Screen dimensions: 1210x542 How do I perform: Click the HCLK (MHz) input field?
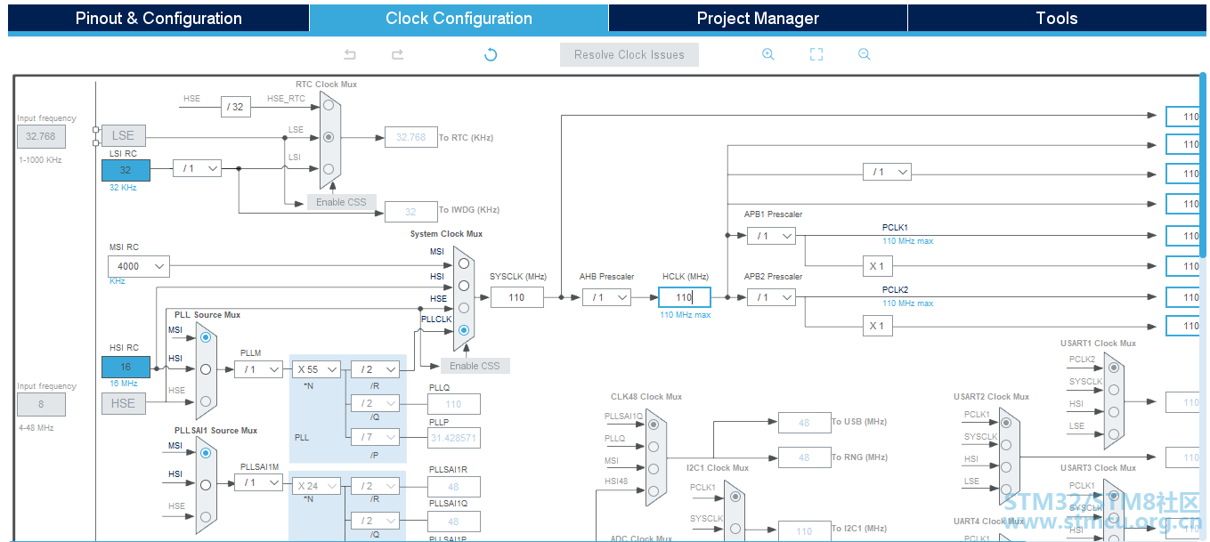point(685,297)
